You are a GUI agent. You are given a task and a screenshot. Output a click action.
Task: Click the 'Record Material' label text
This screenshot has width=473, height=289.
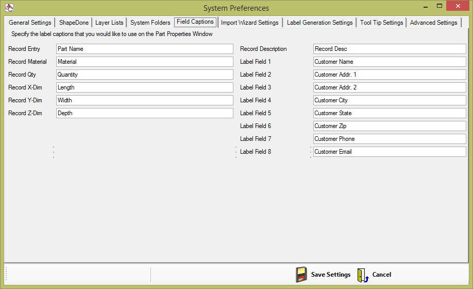pos(27,62)
